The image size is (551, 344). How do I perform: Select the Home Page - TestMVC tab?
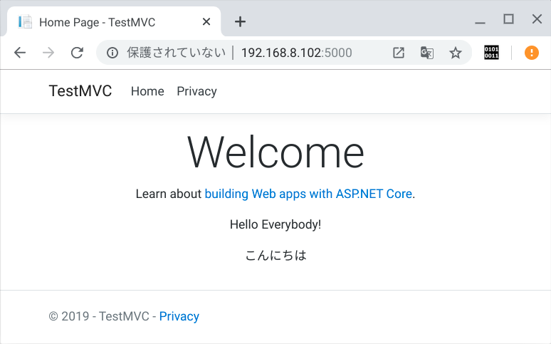(114, 22)
